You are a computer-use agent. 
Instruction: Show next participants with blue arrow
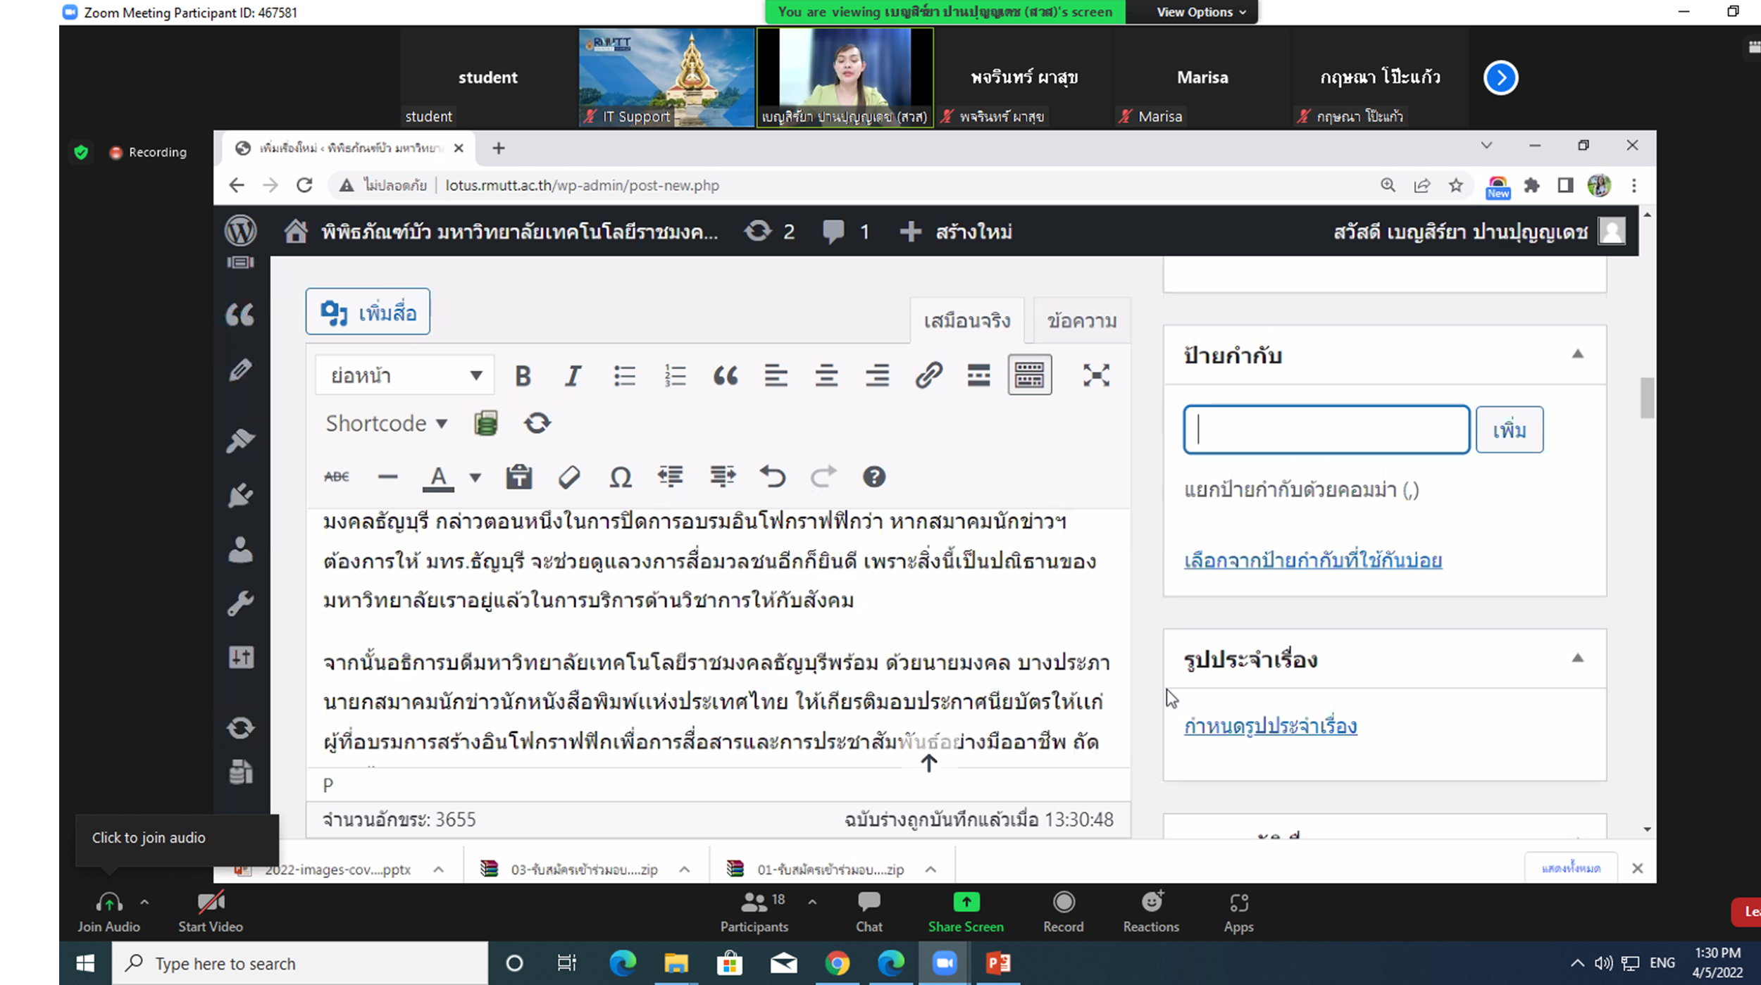pos(1501,77)
